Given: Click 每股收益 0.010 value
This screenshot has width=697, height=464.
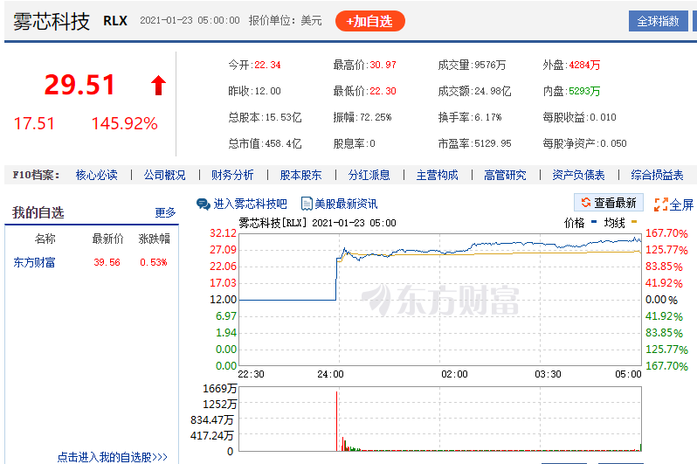Looking at the screenshot, I should [x=604, y=117].
